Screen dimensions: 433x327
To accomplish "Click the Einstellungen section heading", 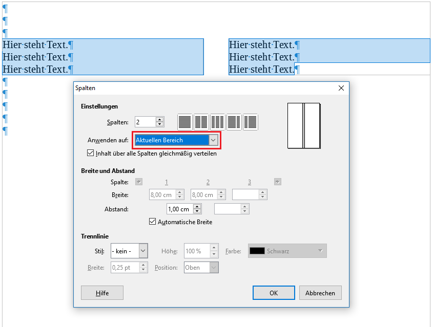I will (99, 106).
